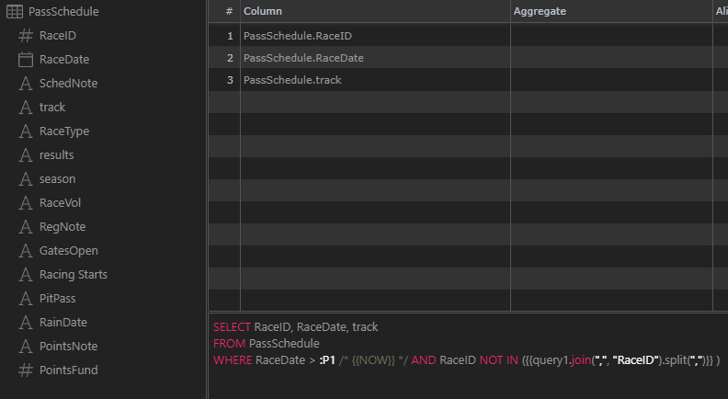Viewport: 728px width, 399px height.
Task: Select the Racing Starts field
Action: (x=74, y=275)
